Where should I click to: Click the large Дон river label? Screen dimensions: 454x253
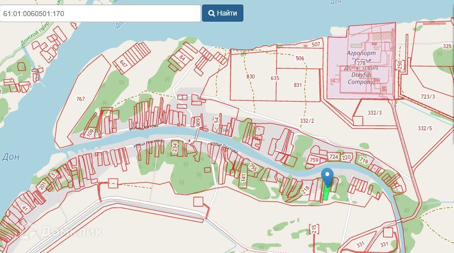(11, 157)
